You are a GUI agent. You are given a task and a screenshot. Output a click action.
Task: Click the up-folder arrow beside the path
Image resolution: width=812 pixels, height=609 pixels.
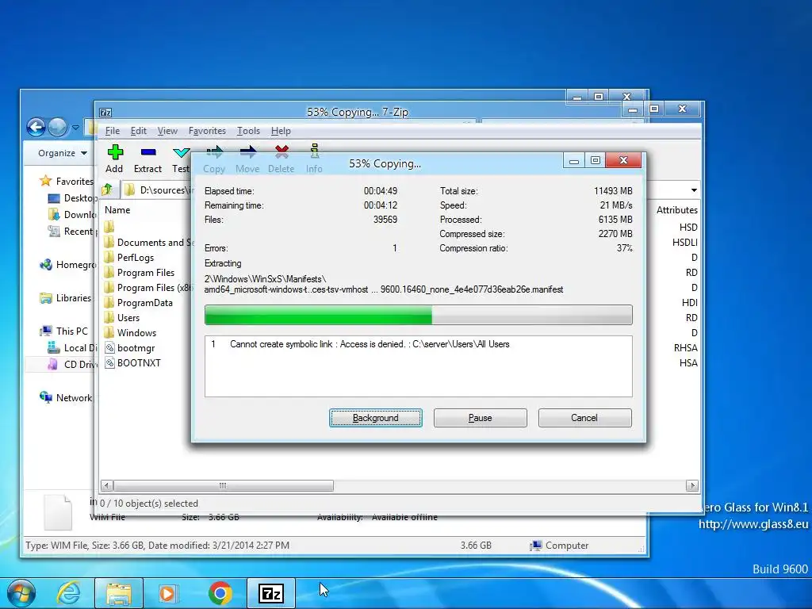(107, 190)
